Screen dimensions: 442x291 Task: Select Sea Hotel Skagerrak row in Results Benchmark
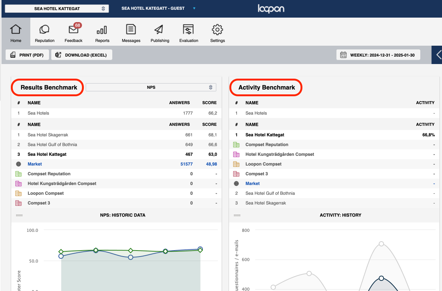pyautogui.click(x=116, y=135)
